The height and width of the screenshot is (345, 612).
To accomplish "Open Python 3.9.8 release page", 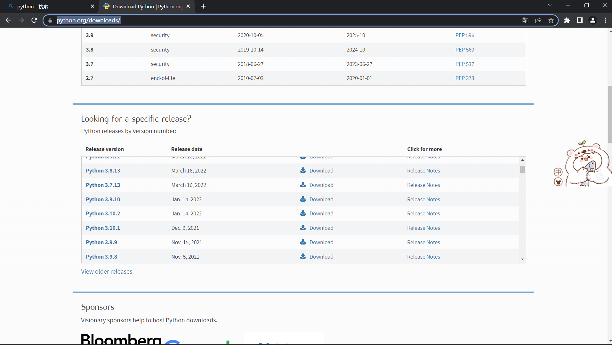I will (101, 257).
